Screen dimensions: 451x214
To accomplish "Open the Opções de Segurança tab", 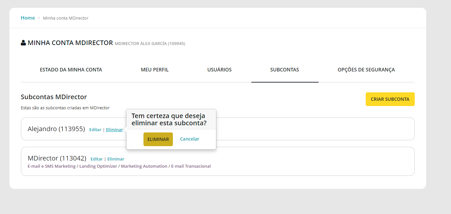I will tap(366, 69).
